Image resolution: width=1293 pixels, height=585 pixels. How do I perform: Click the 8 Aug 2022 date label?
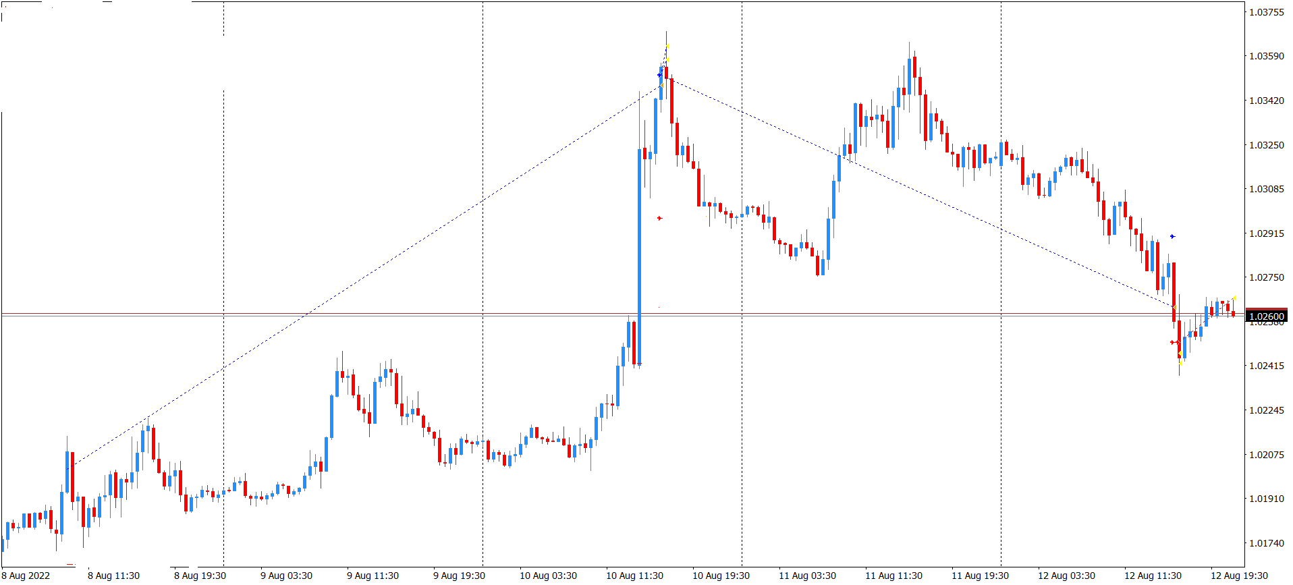click(x=26, y=576)
